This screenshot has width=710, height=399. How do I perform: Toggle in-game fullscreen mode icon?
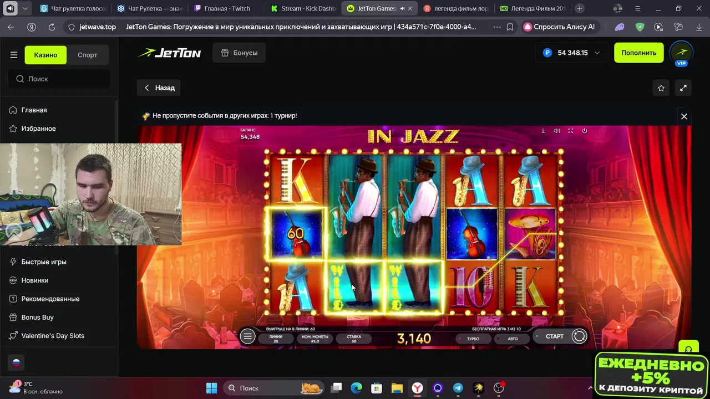pos(571,131)
